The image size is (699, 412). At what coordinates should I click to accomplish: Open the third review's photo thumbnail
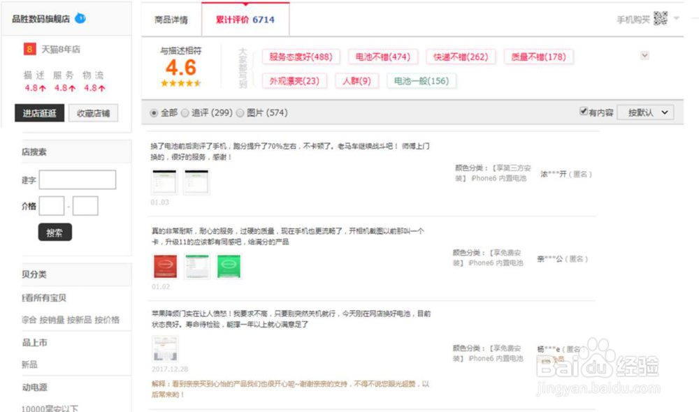tap(166, 348)
